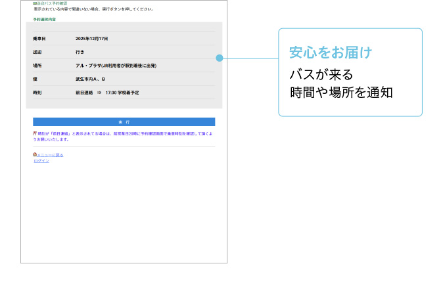Click the bus icon beside 送迎バス予約確認
The image size is (443, 293).
pyautogui.click(x=35, y=3)
